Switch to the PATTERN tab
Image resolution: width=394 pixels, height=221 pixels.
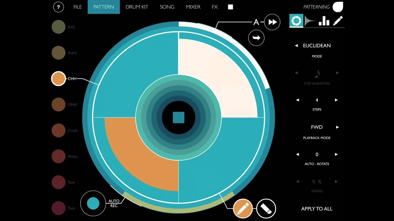pos(104,7)
